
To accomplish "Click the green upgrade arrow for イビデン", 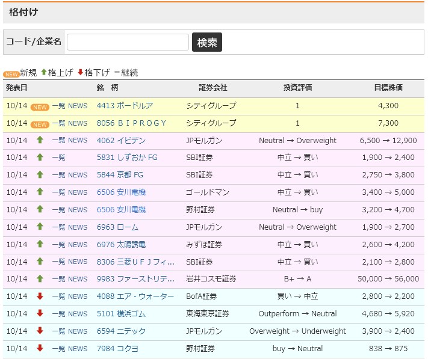I will [40, 141].
